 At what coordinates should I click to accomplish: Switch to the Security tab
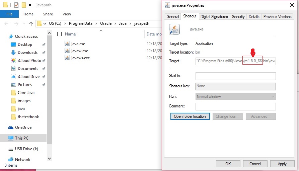click(x=238, y=17)
